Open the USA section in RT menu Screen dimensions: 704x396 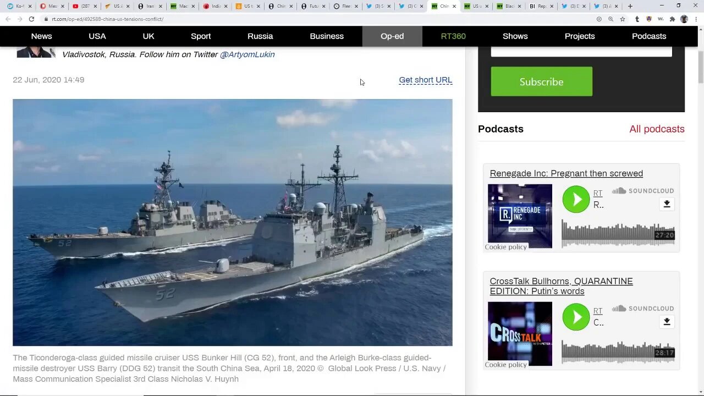97,36
